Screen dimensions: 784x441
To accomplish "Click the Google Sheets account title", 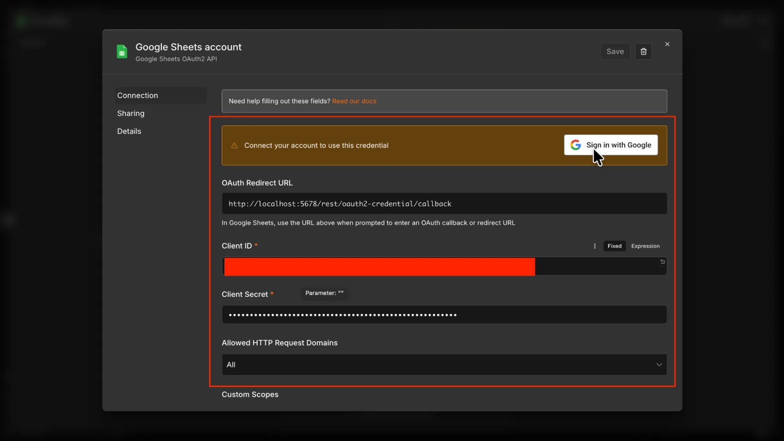I will tap(188, 47).
